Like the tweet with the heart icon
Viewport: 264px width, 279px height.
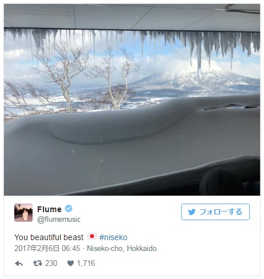[70, 264]
